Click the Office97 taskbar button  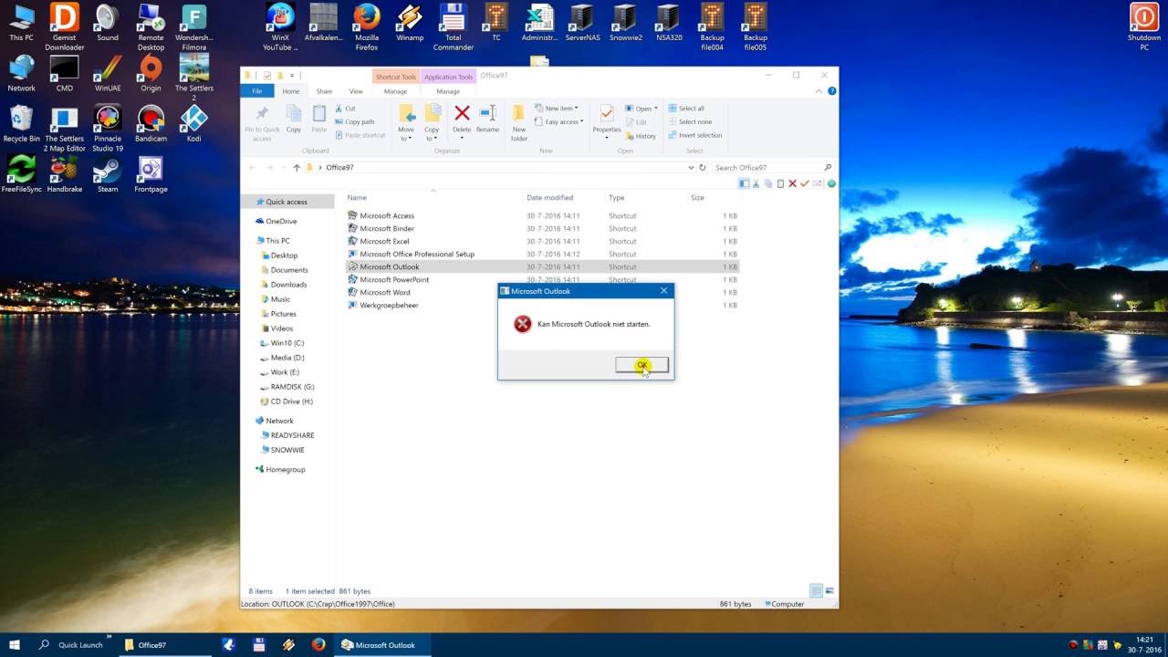pyautogui.click(x=165, y=645)
